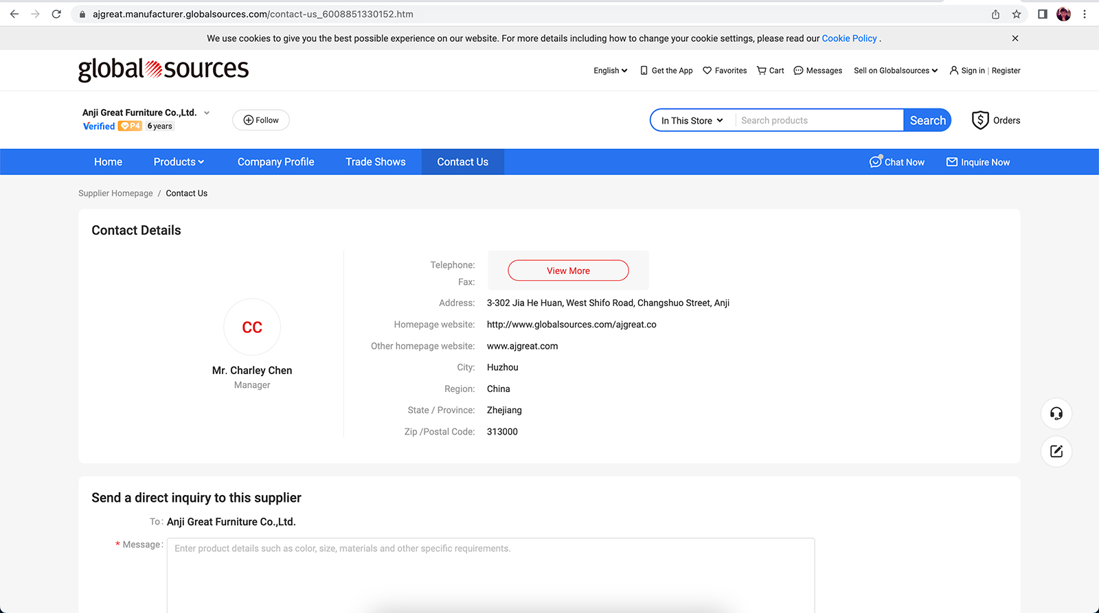The image size is (1099, 613).
Task: Click the Verified badge text
Action: point(99,126)
